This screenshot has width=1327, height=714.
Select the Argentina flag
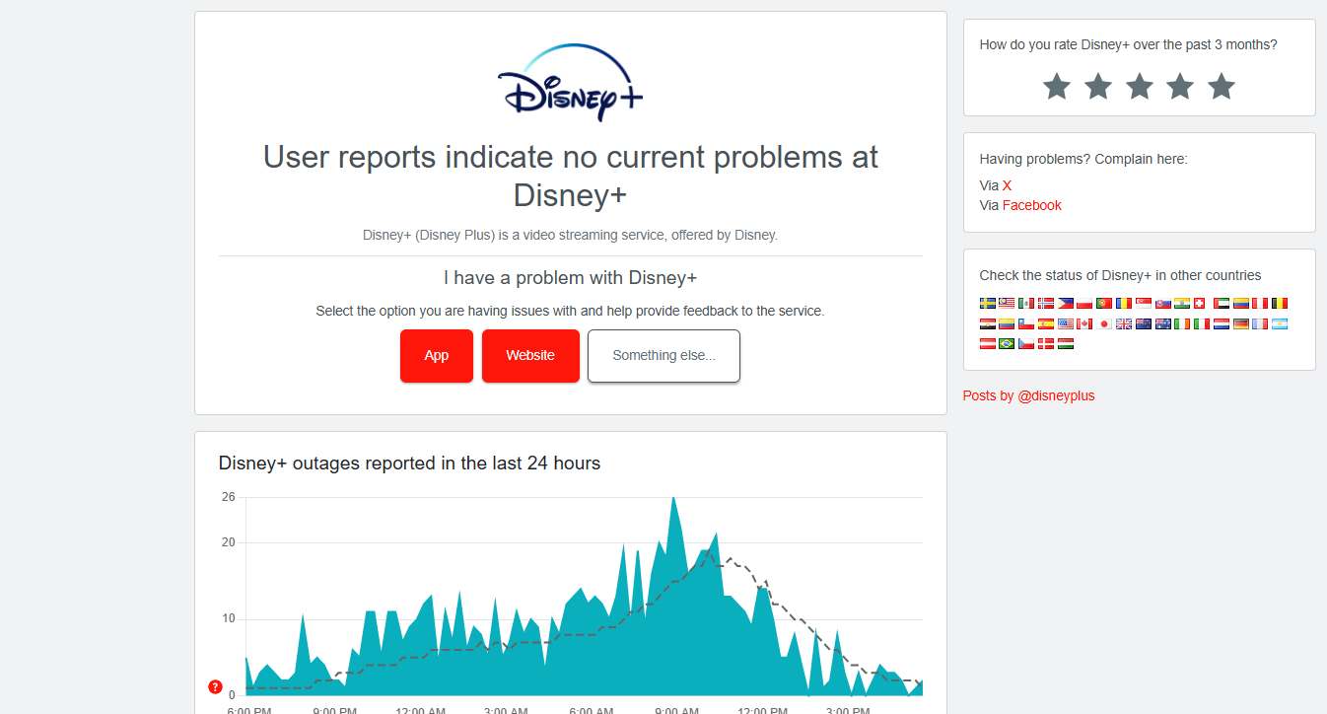point(1280,323)
